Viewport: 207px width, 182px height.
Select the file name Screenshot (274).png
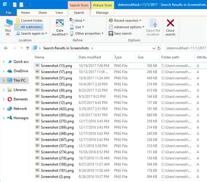(x=57, y=152)
